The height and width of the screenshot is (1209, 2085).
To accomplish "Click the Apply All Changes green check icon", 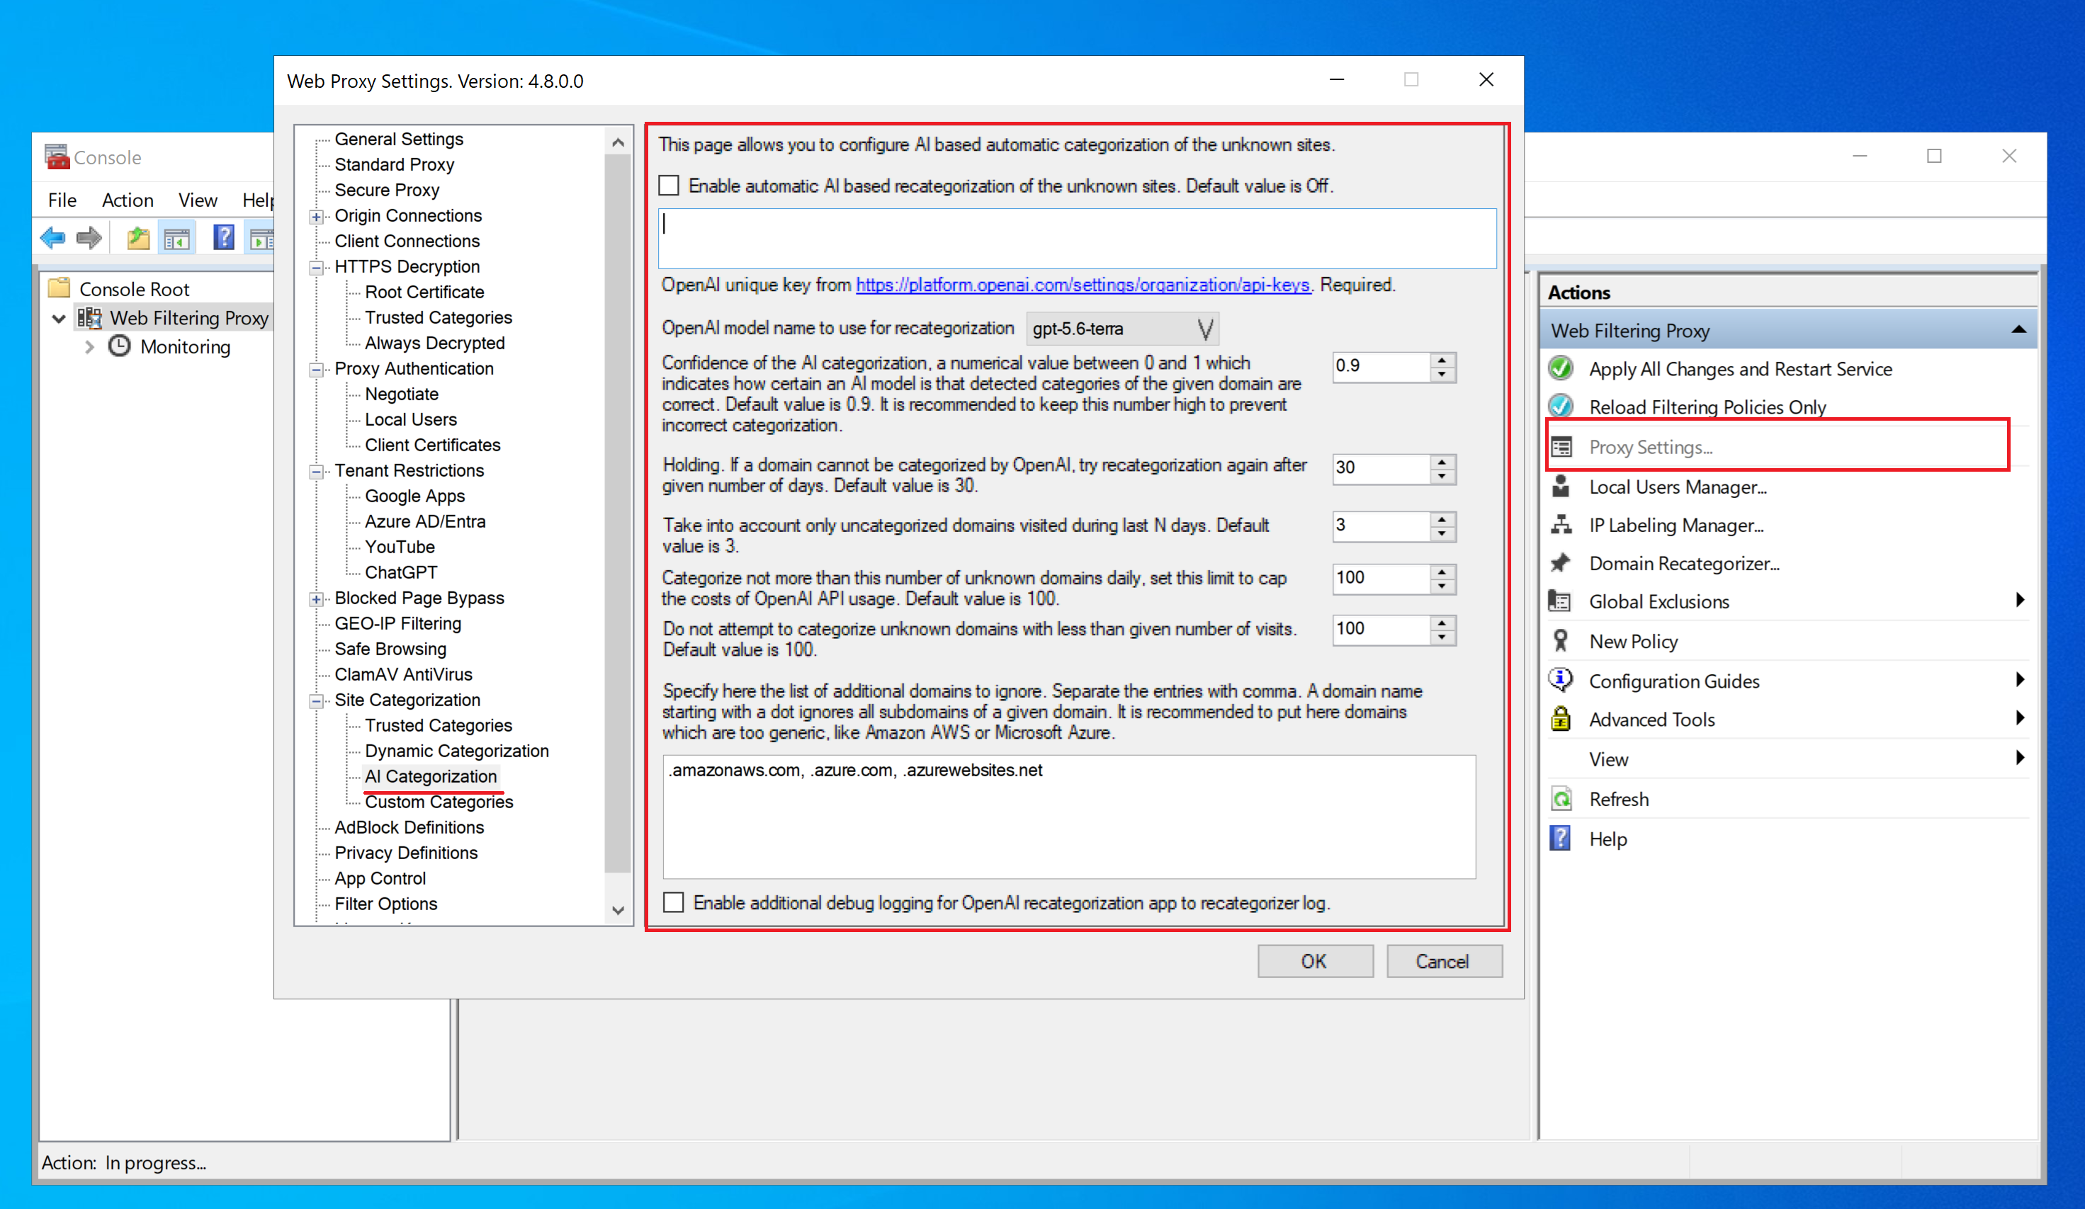I will 1561,369.
